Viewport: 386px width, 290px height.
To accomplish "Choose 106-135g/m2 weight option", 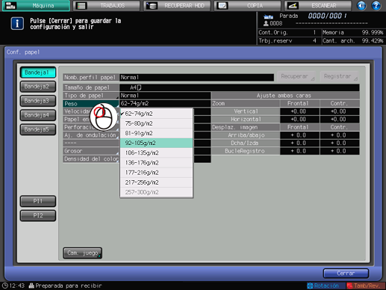I will [156, 153].
